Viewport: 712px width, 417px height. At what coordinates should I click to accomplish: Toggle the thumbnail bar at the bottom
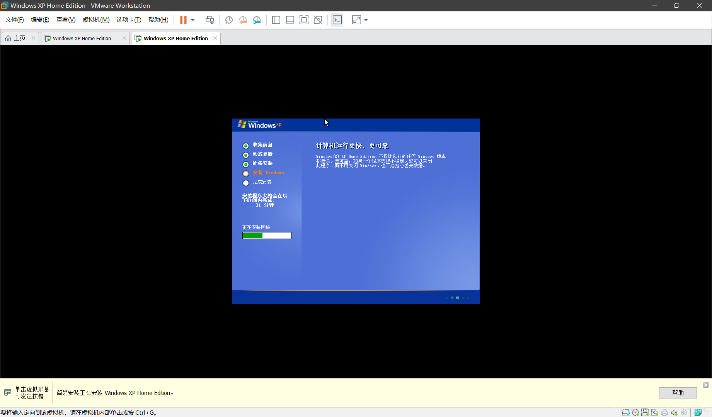click(290, 20)
